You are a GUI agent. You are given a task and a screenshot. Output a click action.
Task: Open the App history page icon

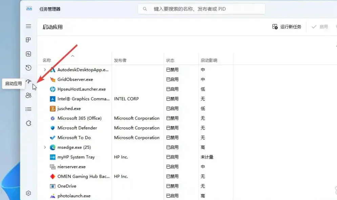[x=28, y=67]
